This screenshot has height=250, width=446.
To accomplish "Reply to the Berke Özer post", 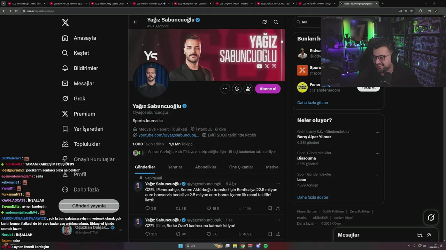I will click(x=151, y=234).
